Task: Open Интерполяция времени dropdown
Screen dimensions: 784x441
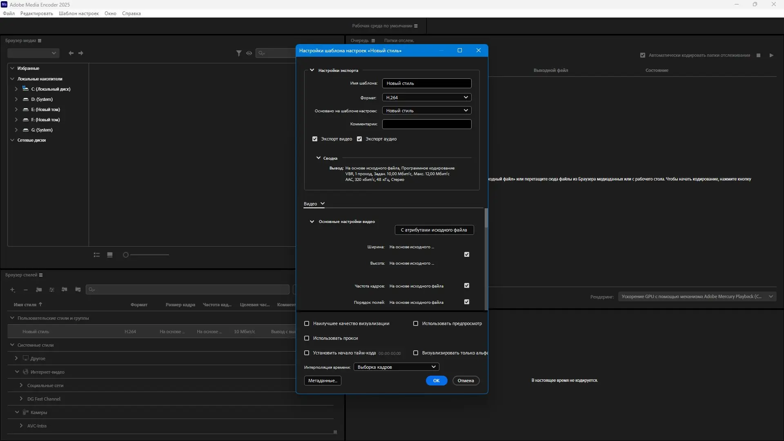Action: point(396,367)
